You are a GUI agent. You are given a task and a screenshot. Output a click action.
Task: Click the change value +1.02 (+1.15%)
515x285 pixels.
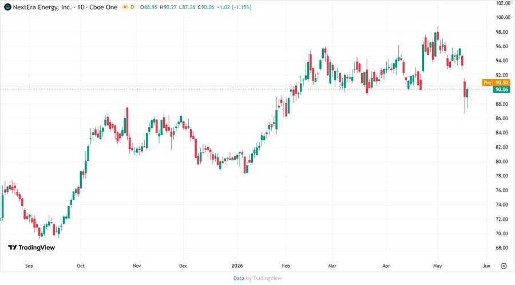234,7
